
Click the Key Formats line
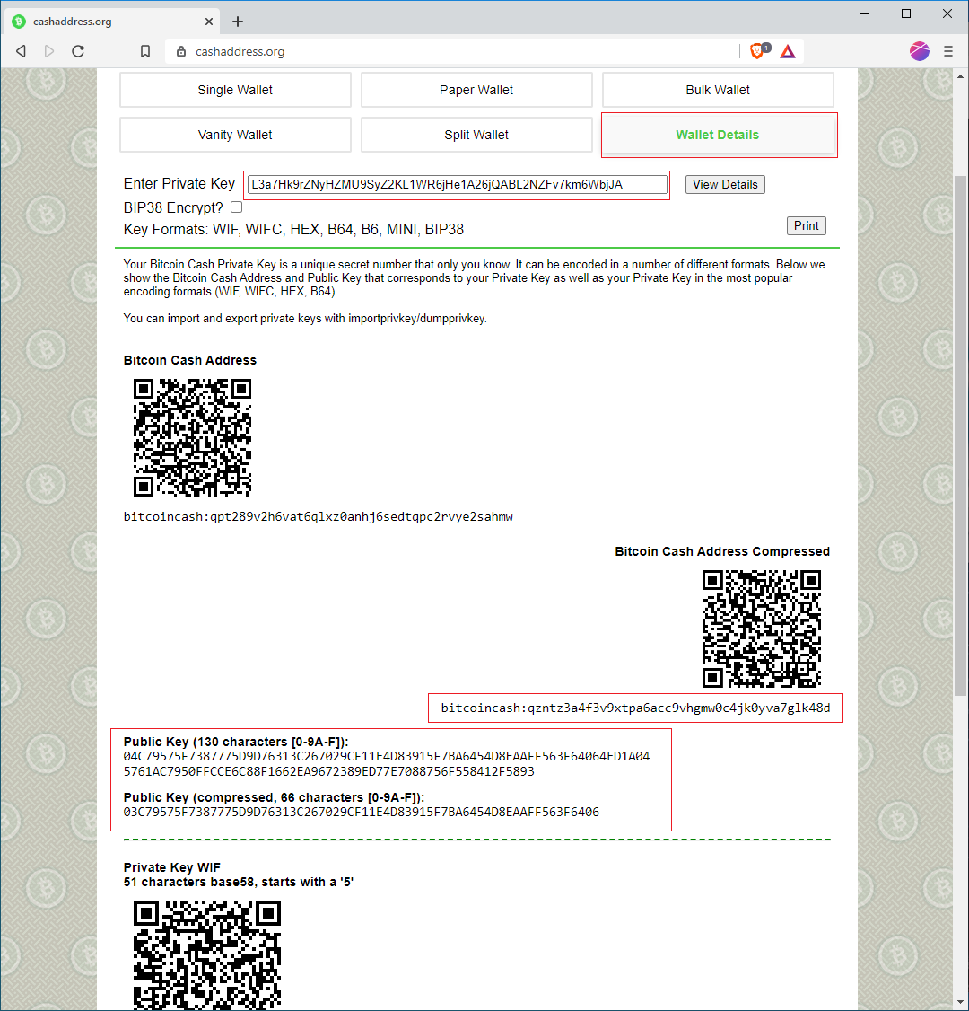coord(293,230)
